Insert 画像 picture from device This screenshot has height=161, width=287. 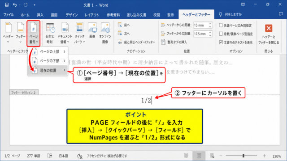pyautogui.click(x=92, y=31)
